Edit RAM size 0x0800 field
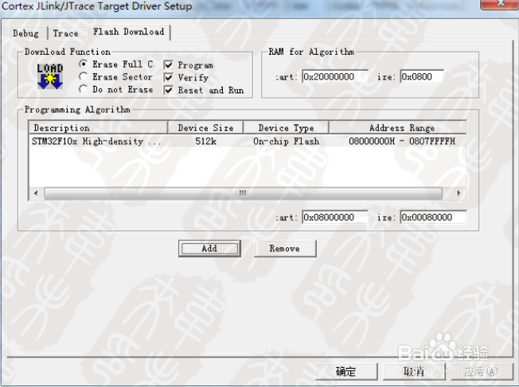The width and height of the screenshot is (519, 387). [x=422, y=76]
